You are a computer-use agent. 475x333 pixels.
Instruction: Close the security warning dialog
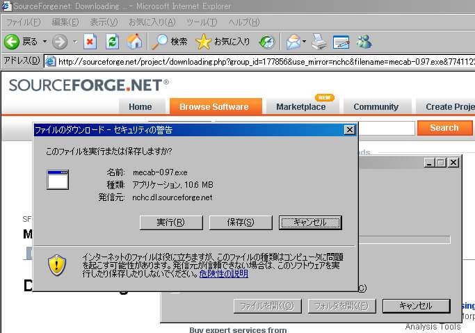coord(349,129)
